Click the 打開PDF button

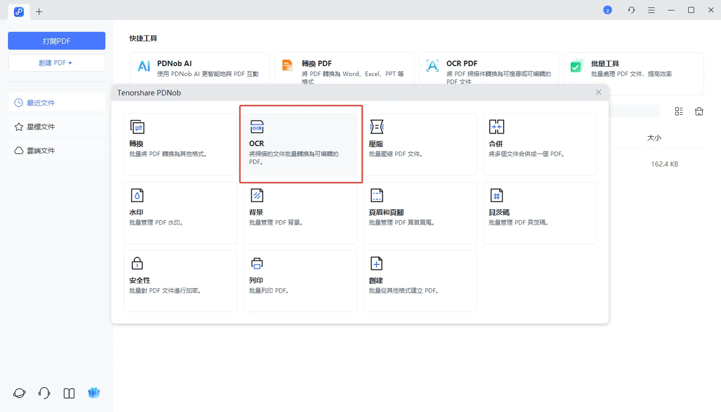[56, 40]
